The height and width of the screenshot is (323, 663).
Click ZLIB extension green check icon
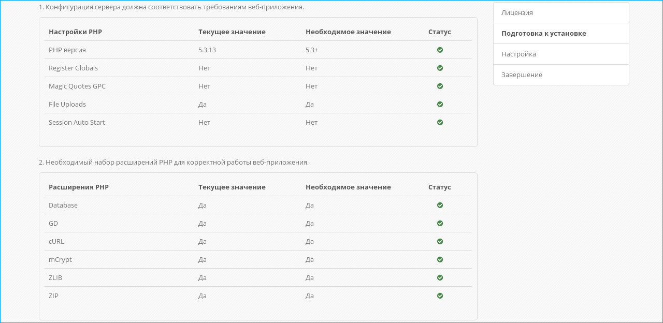click(440, 278)
